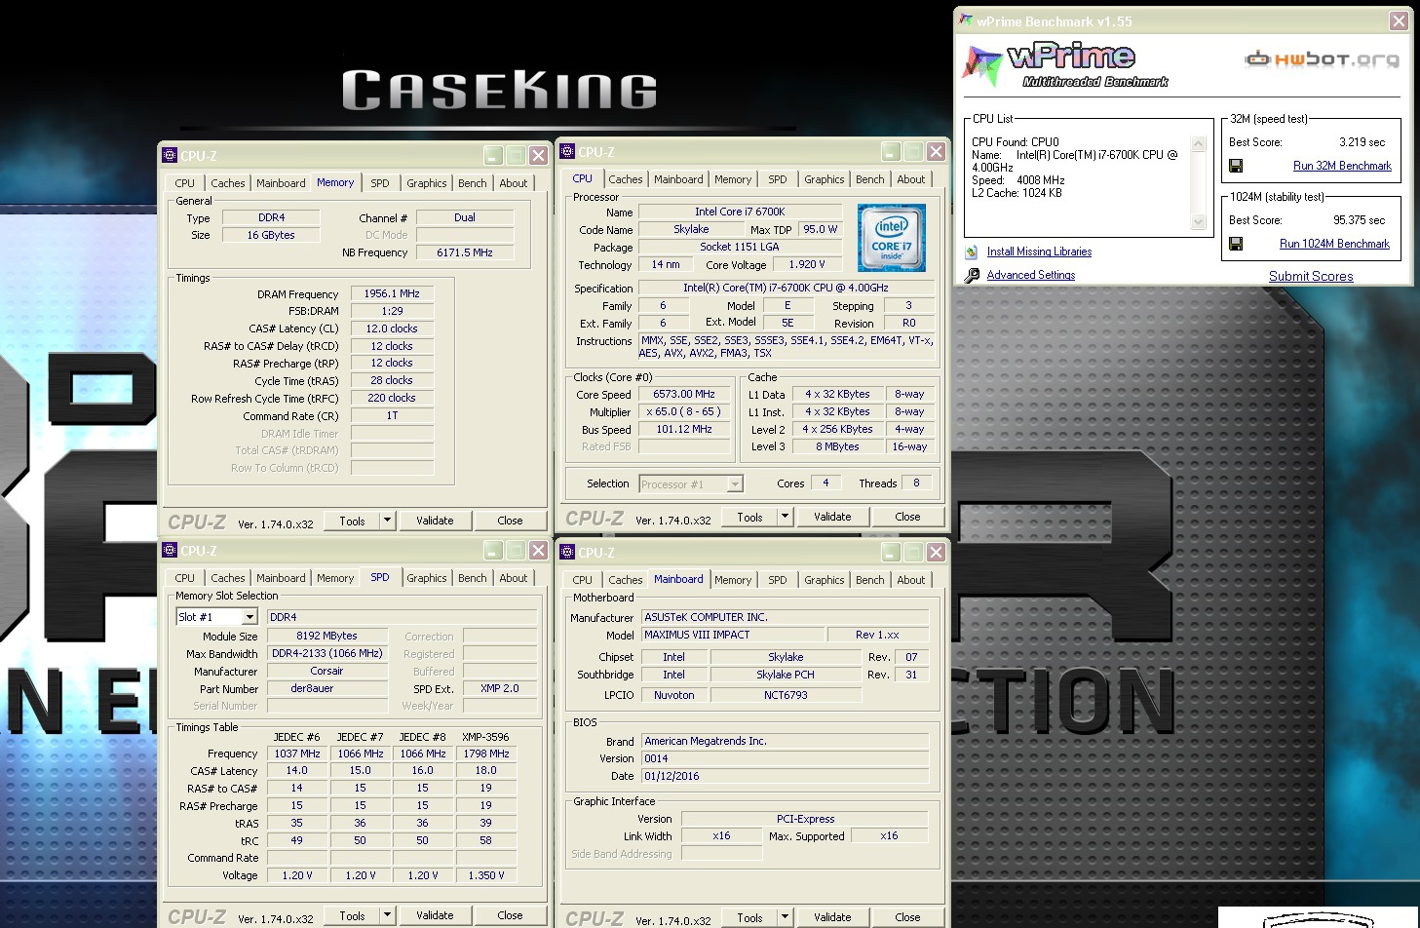
Task: Click Tools button in CPU window
Action: pos(749,517)
